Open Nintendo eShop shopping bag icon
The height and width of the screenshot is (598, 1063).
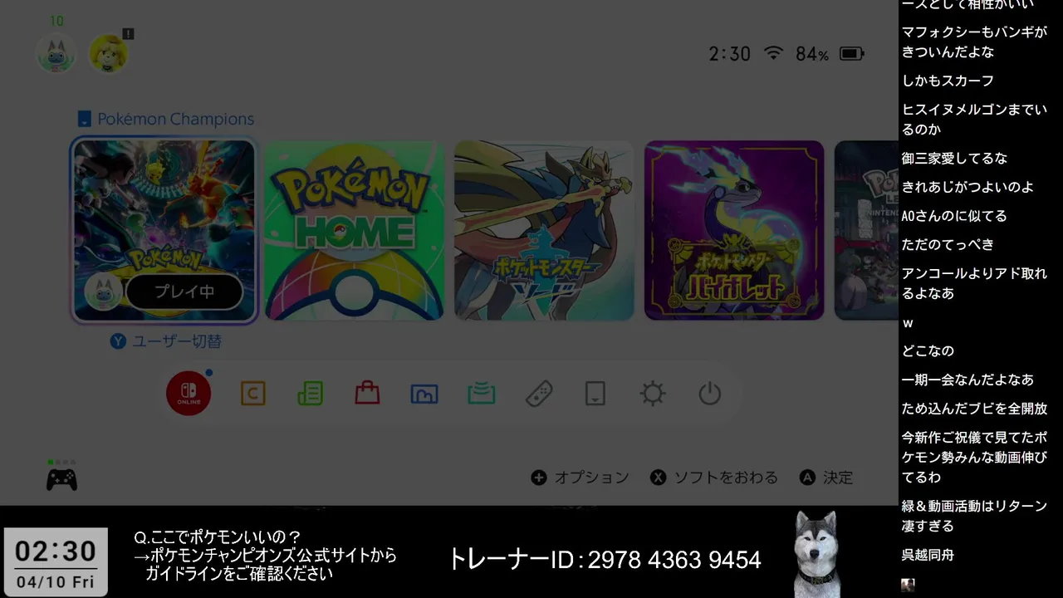tap(367, 393)
